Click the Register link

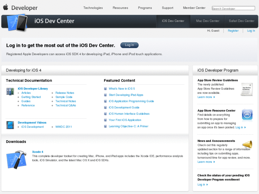[233, 31]
